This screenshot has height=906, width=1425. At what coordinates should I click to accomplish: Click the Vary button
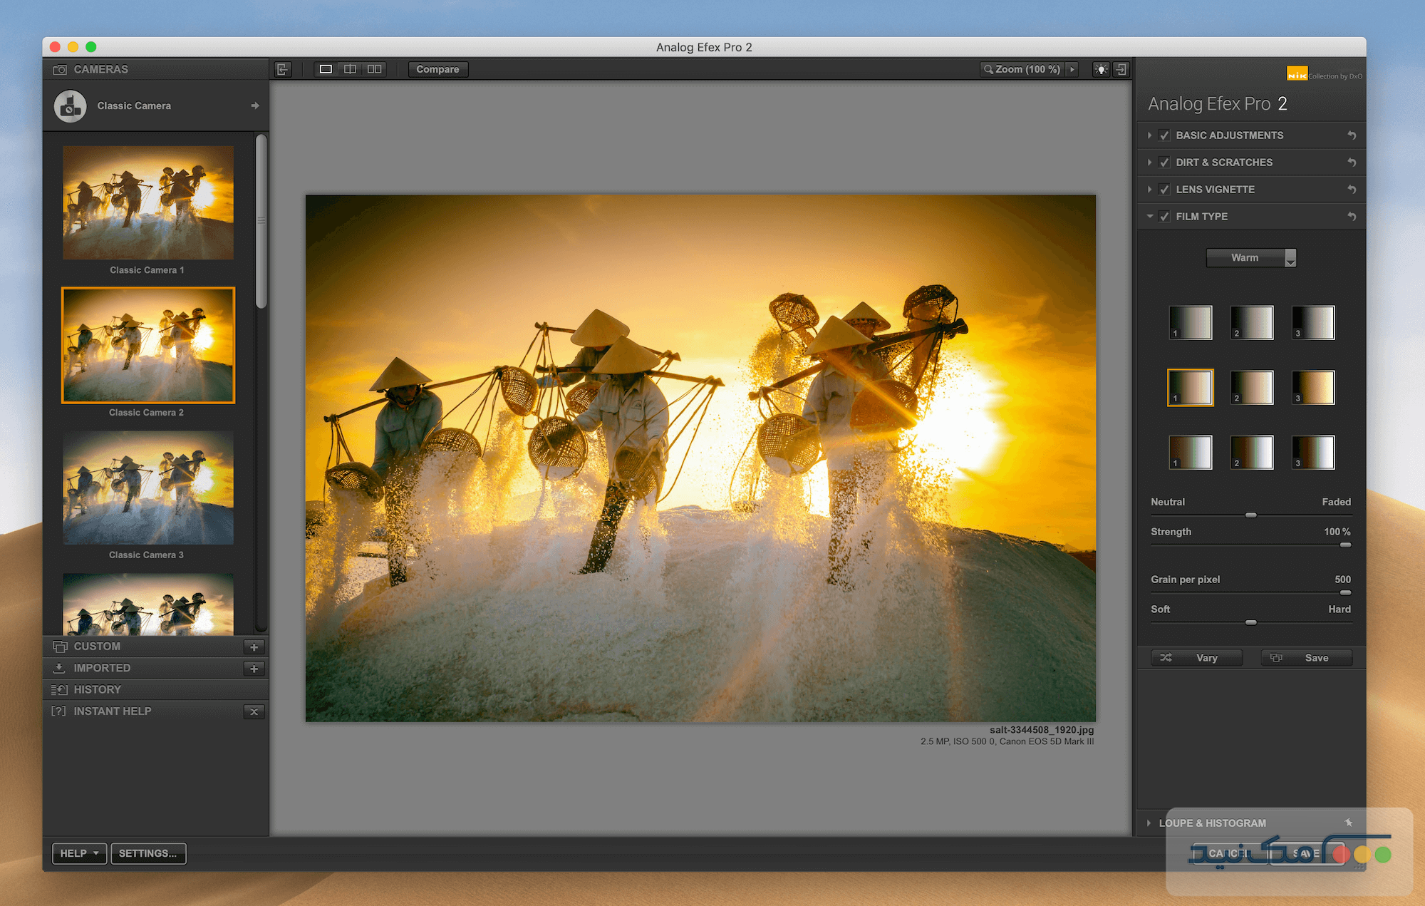point(1197,658)
